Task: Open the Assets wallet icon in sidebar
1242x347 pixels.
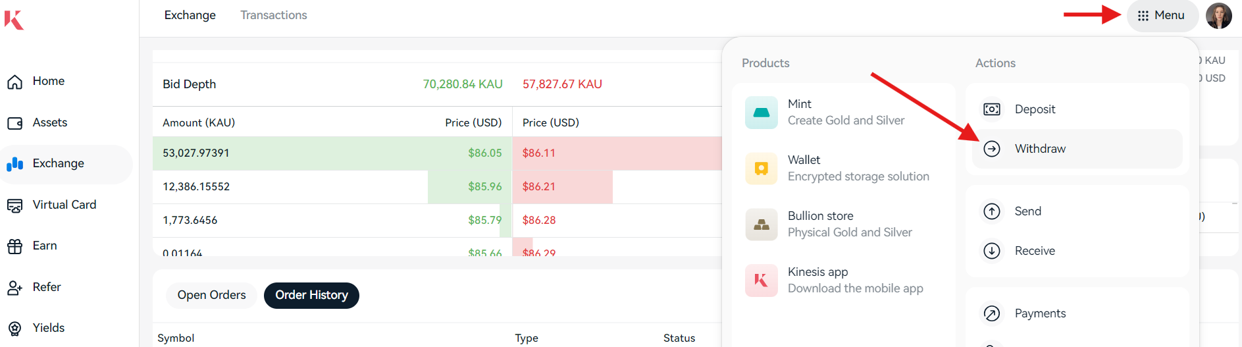Action: pyautogui.click(x=15, y=123)
